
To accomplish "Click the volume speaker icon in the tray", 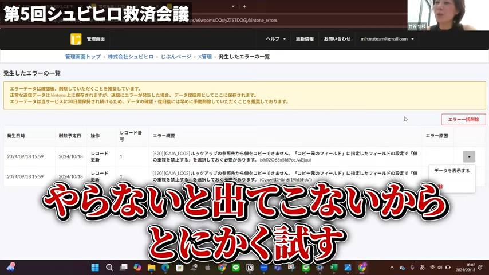I will point(440,268).
